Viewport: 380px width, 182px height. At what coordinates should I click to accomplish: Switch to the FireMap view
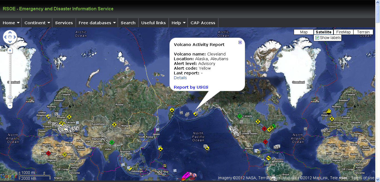click(x=343, y=32)
